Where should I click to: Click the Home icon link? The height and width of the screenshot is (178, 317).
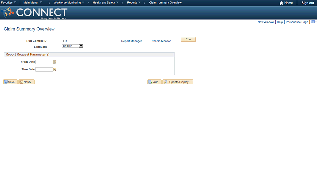coord(286,3)
